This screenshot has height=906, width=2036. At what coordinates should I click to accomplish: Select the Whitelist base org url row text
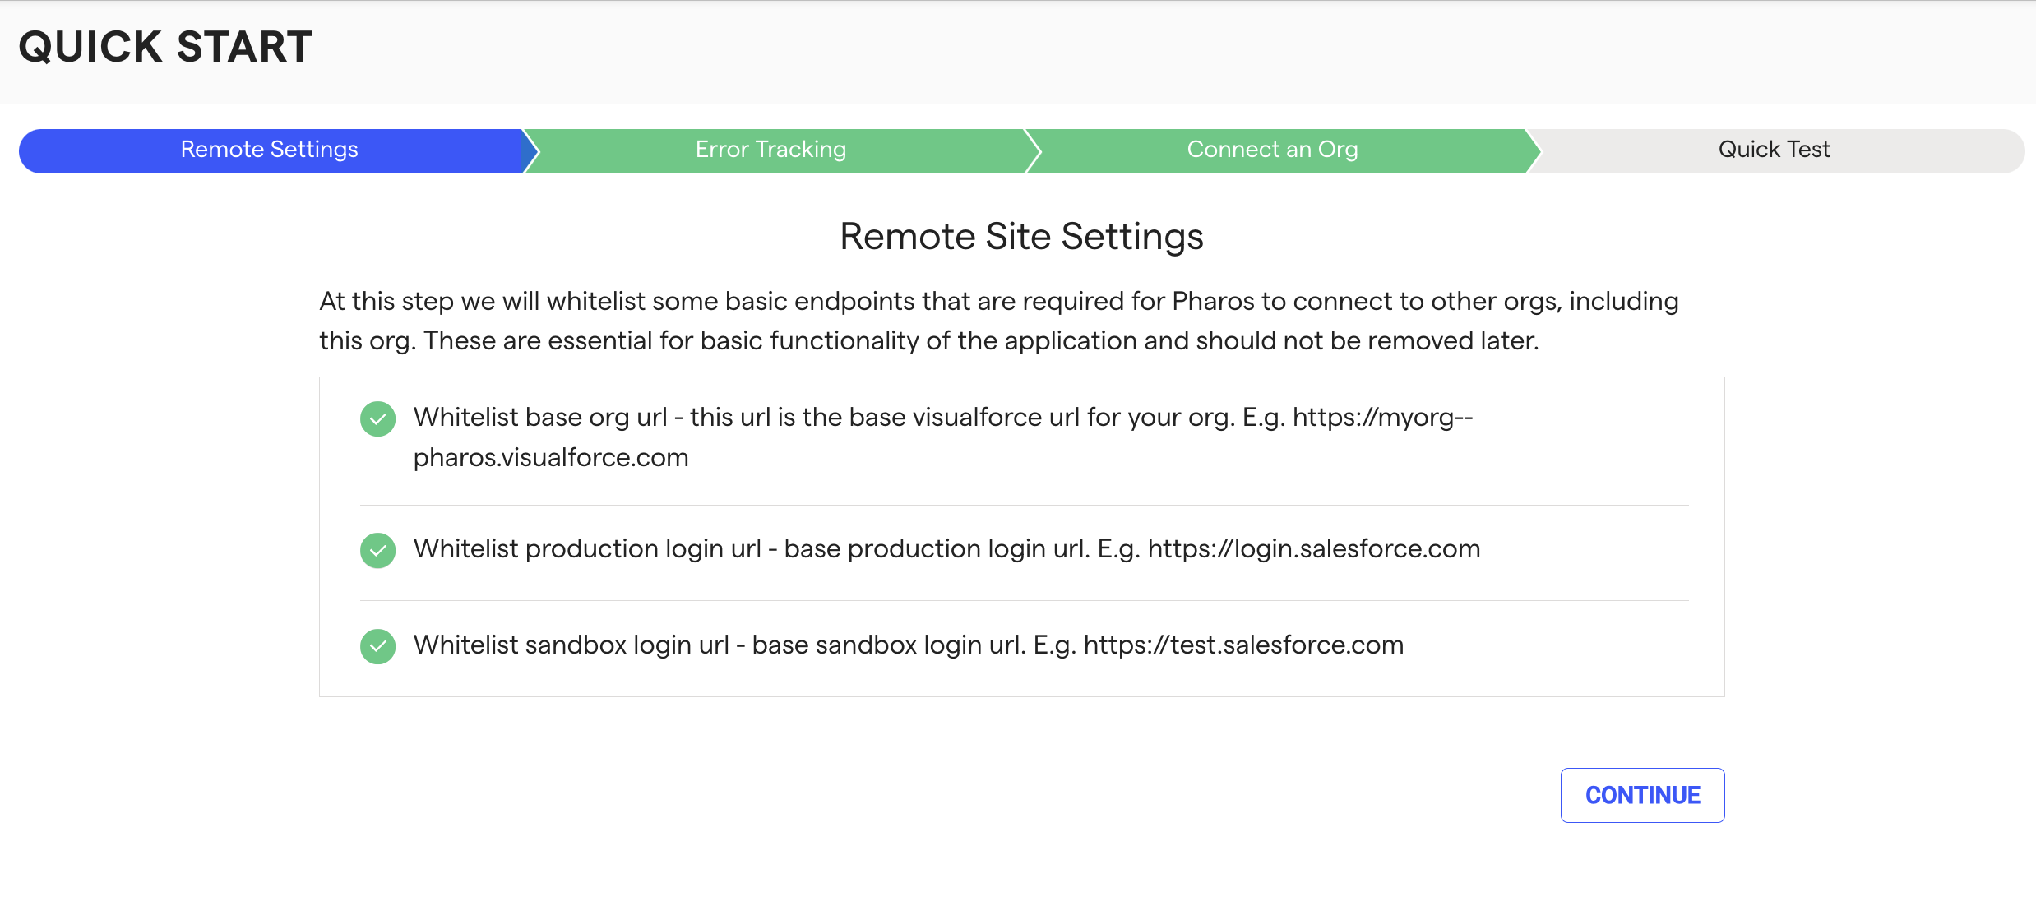(x=943, y=437)
